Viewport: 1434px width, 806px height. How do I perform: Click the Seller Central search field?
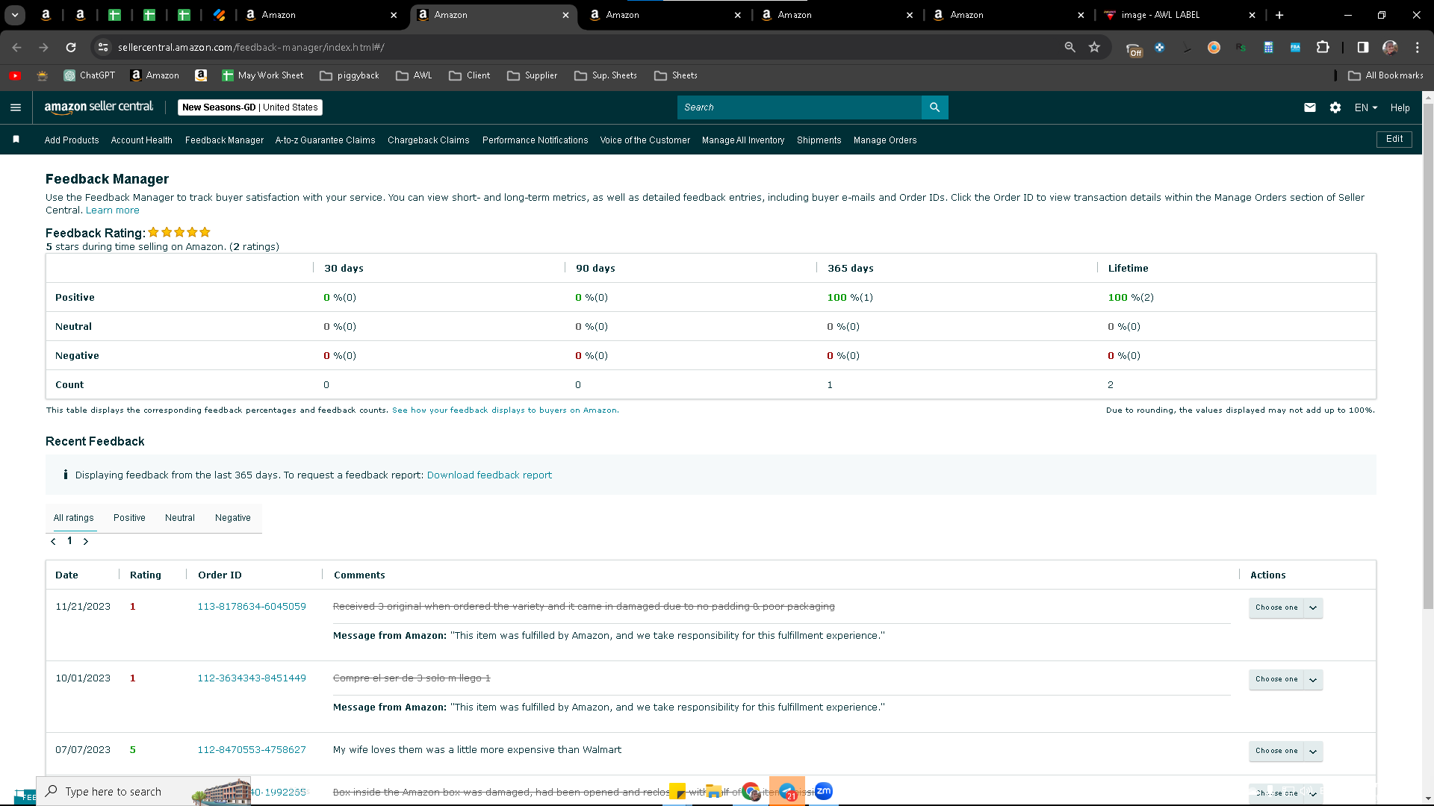tap(799, 107)
